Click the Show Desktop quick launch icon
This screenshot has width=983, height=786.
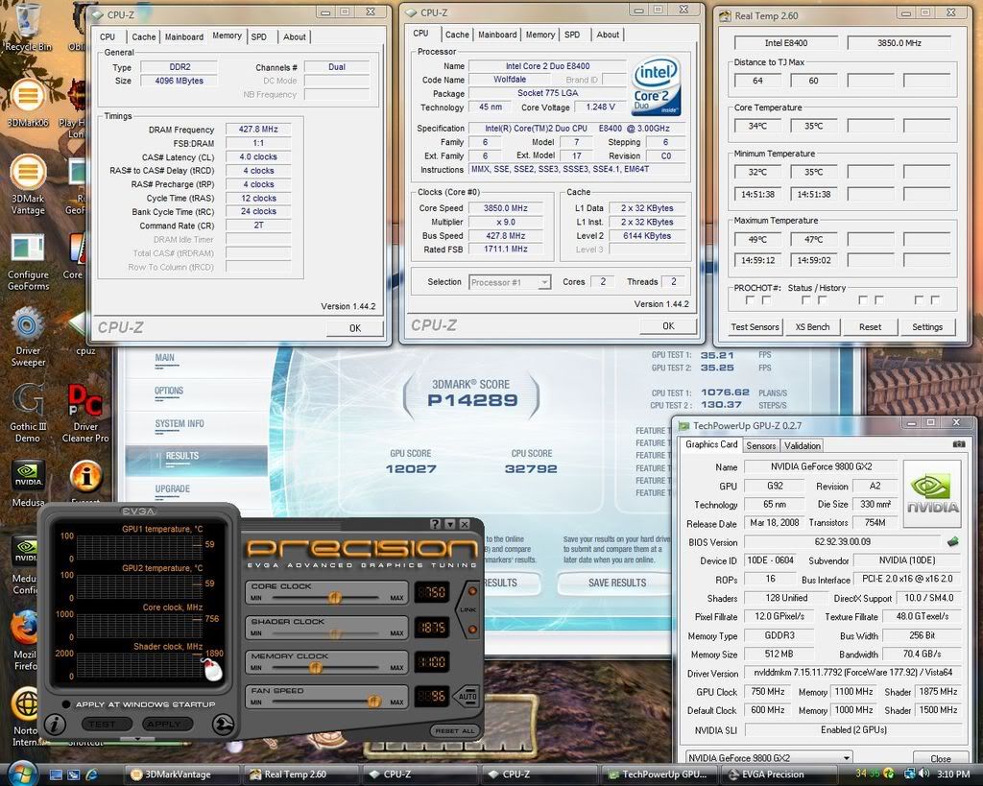(56, 774)
